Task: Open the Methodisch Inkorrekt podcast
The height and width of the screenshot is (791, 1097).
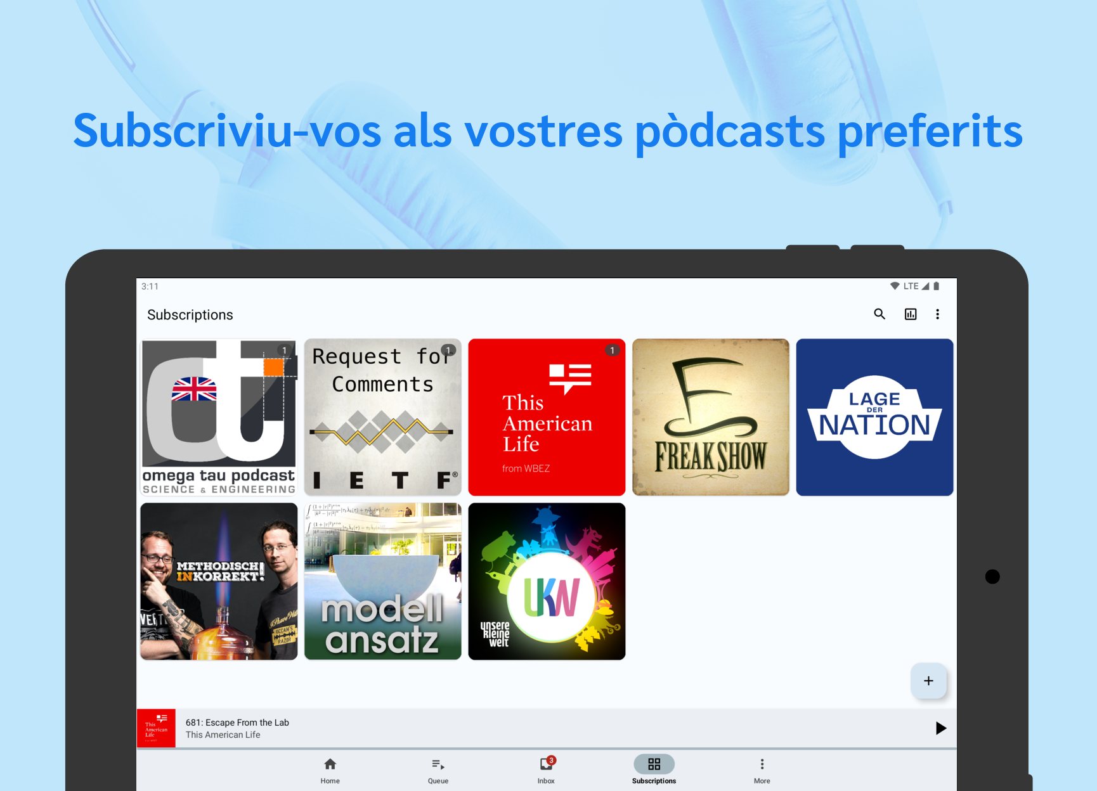Action: 219,581
